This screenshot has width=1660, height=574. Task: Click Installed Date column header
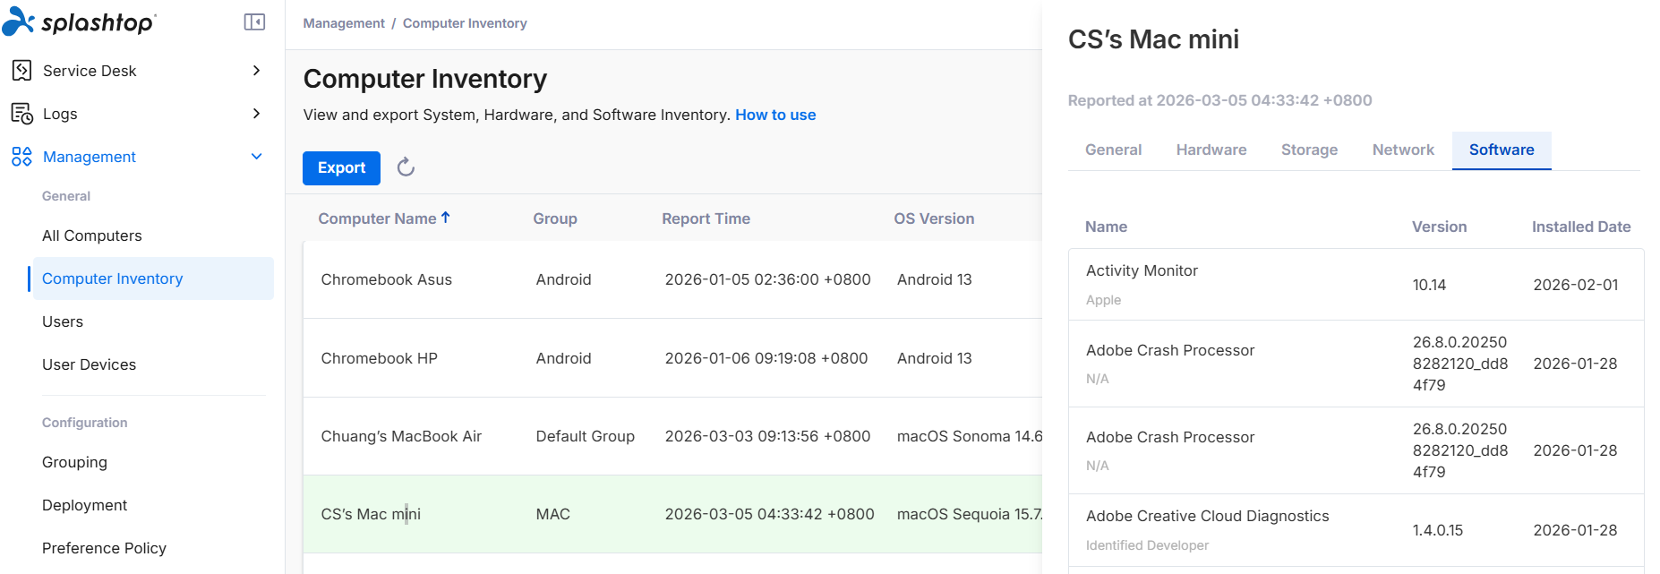[1581, 227]
